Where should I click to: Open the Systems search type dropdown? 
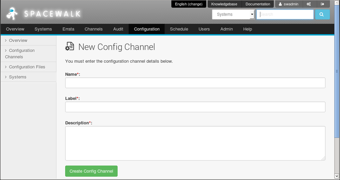coord(233,15)
